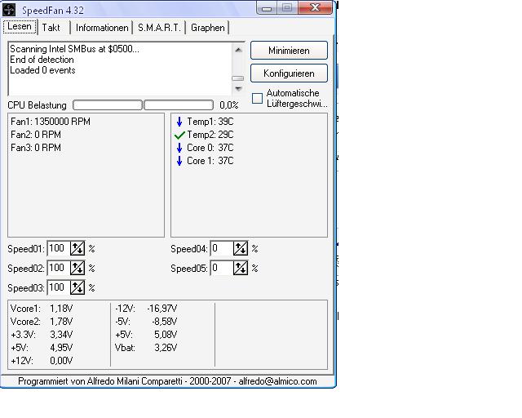Click the log scrollbar thumb
Image resolution: width=522 pixels, height=418 pixels.
click(237, 78)
